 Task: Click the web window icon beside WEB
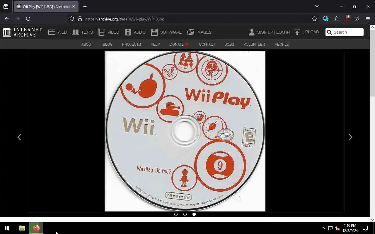52,32
